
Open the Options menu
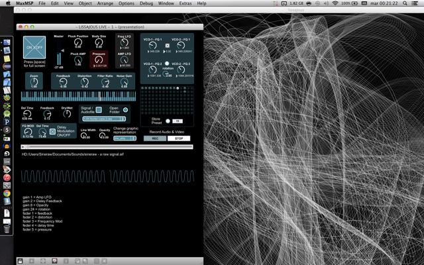[x=127, y=3]
